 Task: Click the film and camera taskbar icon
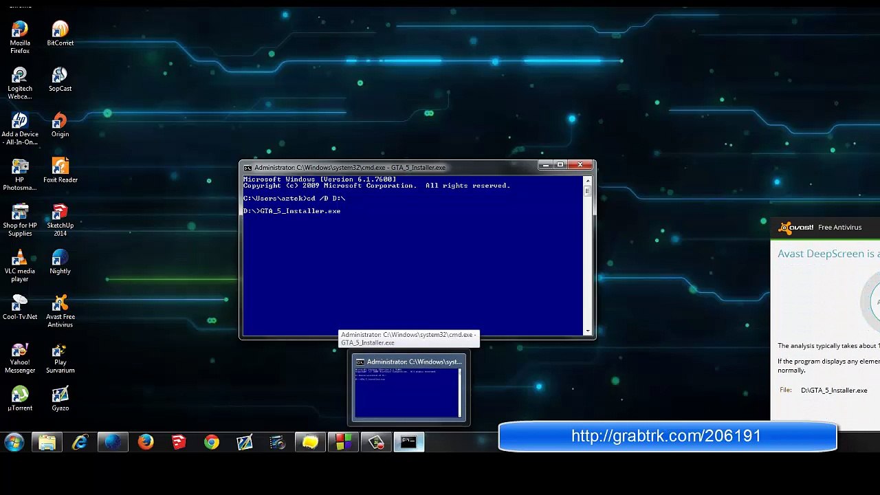pos(277,442)
